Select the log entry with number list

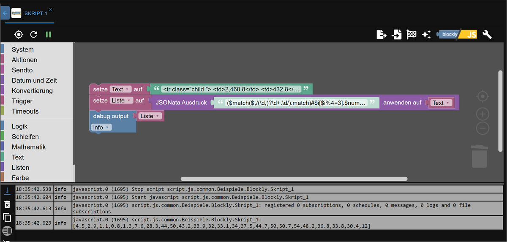tap(259, 223)
